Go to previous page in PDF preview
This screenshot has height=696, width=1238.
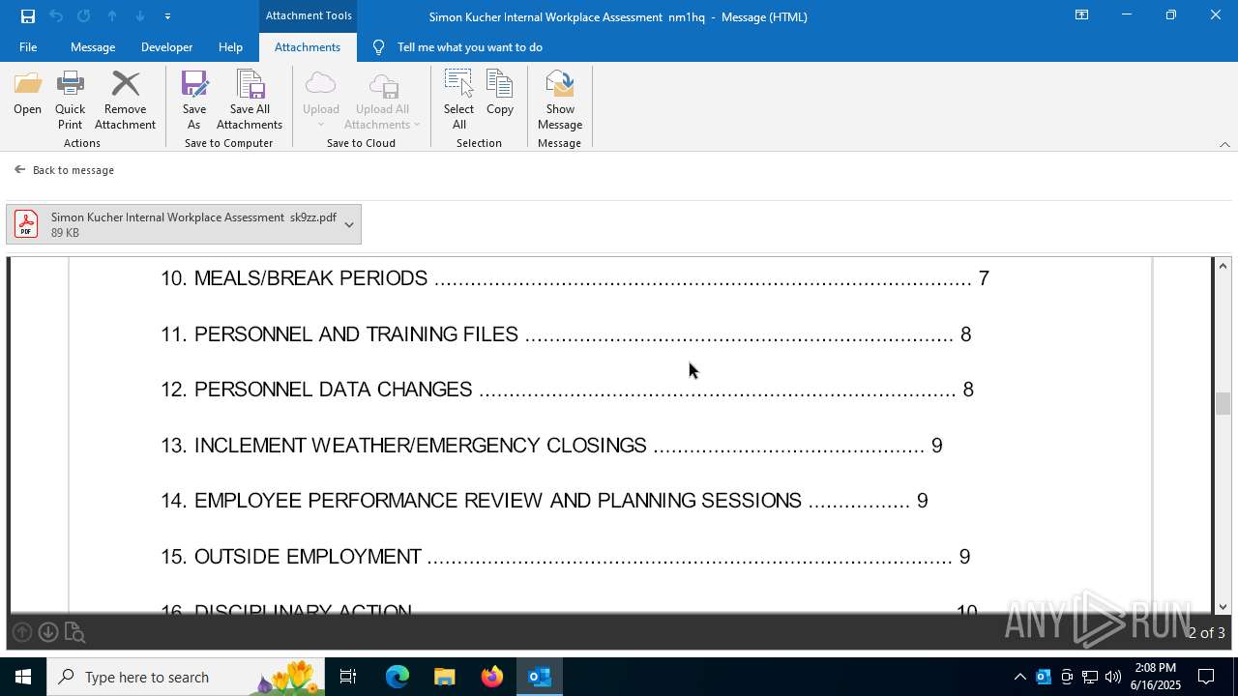click(21, 632)
